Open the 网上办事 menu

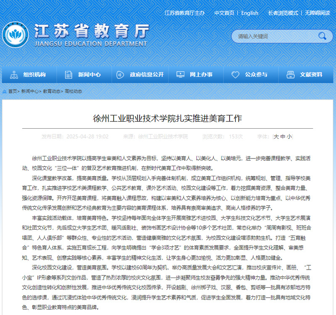(x=196, y=74)
